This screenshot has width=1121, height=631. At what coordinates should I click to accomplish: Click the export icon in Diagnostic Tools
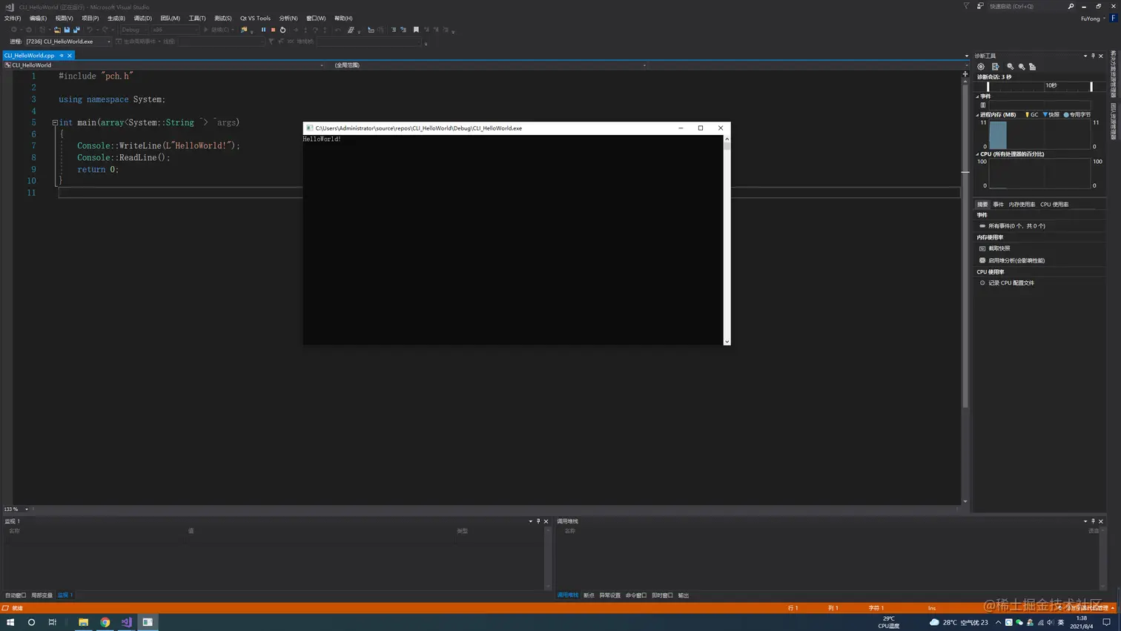996,67
